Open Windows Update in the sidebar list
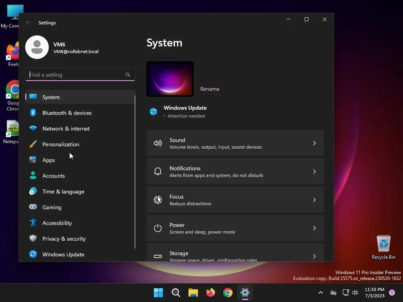403x302 pixels. (x=80, y=254)
